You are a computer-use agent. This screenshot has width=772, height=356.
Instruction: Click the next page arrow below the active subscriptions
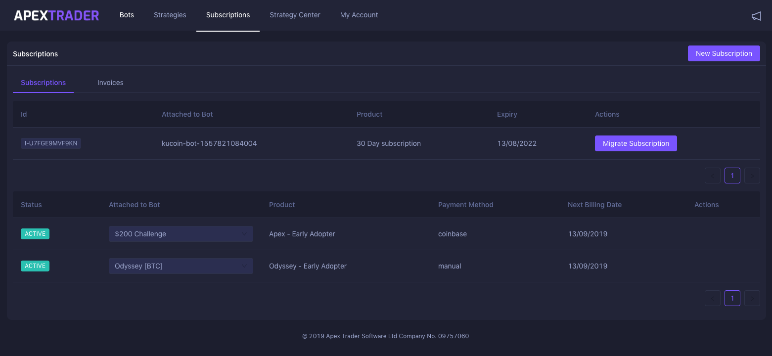pyautogui.click(x=752, y=298)
